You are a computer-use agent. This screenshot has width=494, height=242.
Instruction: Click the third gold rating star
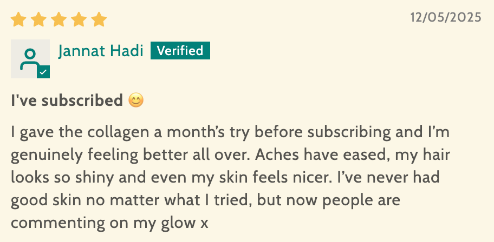59,20
